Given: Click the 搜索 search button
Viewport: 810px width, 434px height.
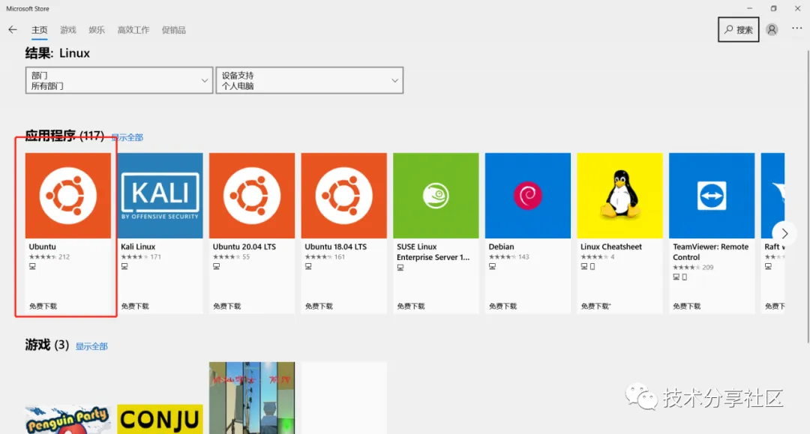Looking at the screenshot, I should 738,29.
